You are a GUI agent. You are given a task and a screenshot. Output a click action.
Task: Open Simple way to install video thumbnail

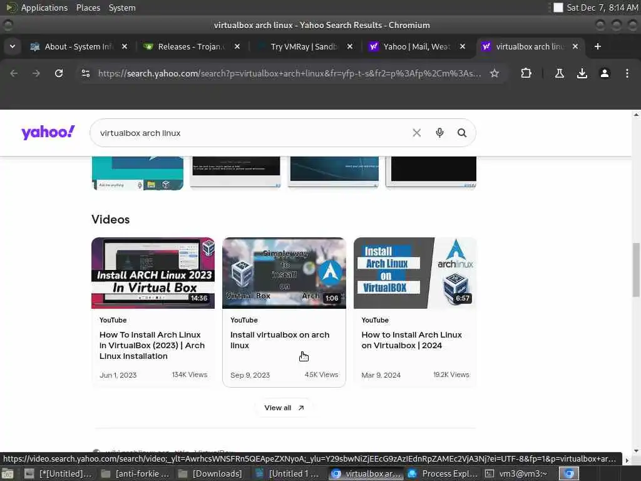(284, 273)
